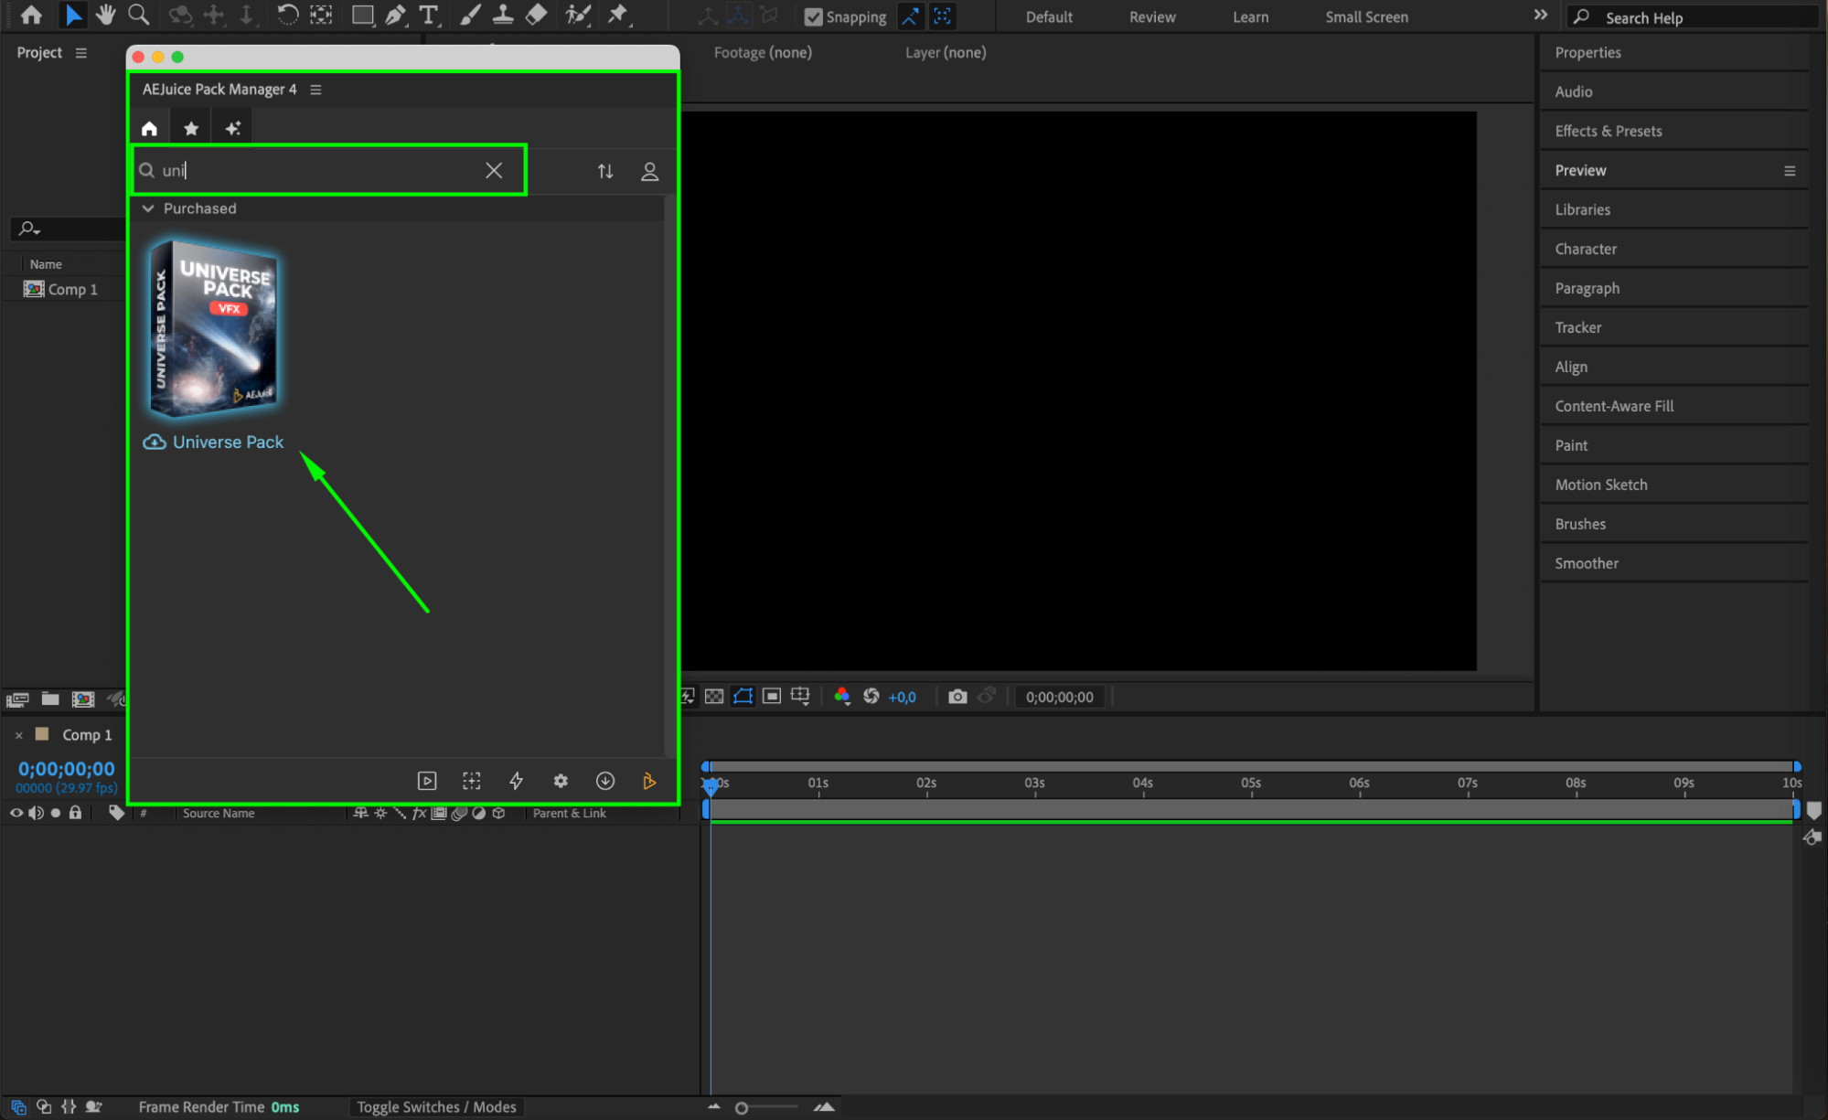Open AEJuice settings gear icon
This screenshot has width=1828, height=1120.
561,781
